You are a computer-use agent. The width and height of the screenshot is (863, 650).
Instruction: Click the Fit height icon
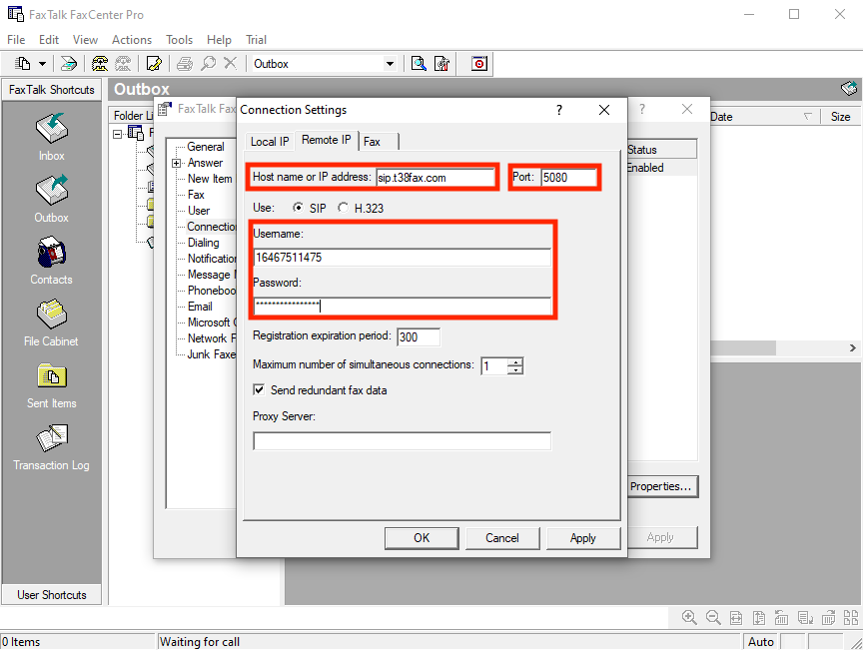[x=759, y=618]
